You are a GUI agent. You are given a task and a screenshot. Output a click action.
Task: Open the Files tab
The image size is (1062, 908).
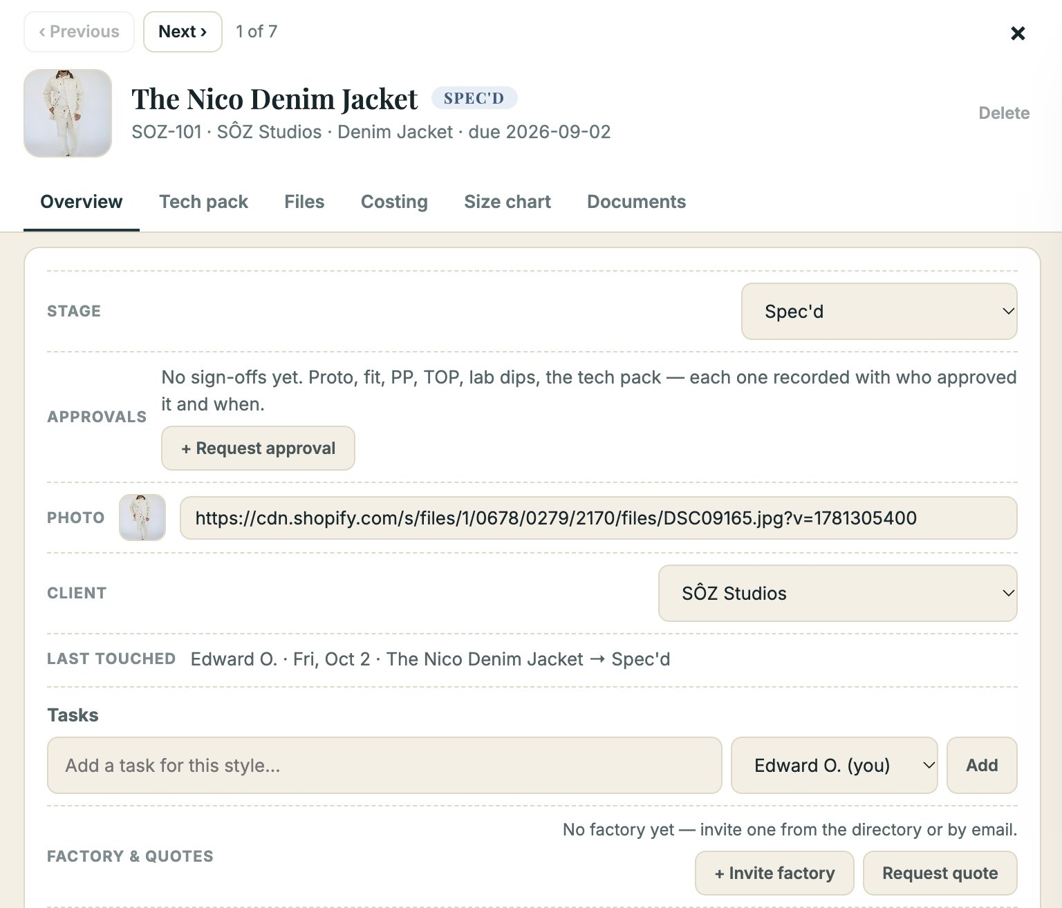pyautogui.click(x=304, y=202)
